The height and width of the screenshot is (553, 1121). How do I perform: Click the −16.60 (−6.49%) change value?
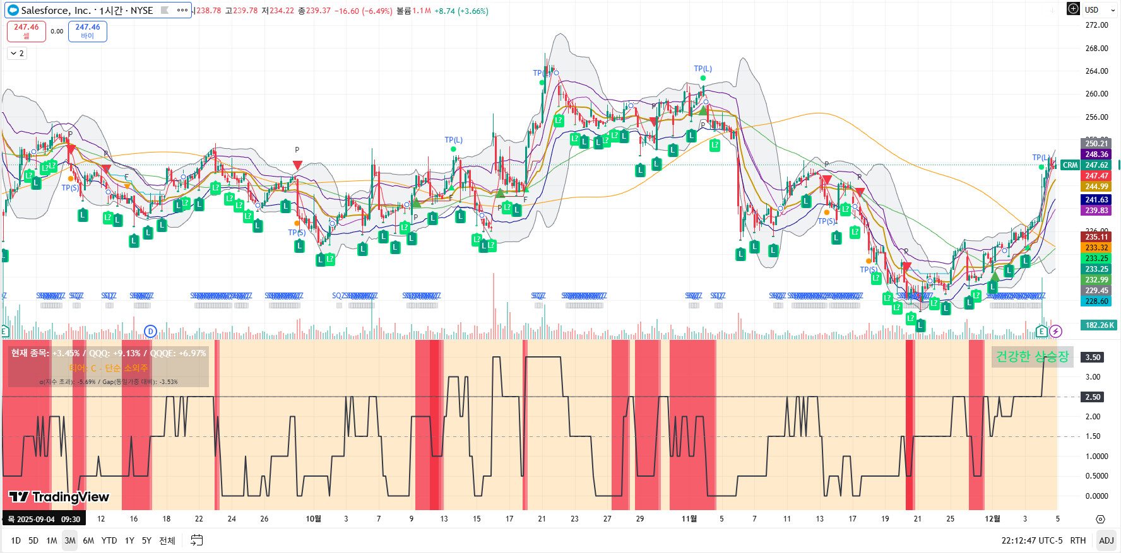coord(363,11)
